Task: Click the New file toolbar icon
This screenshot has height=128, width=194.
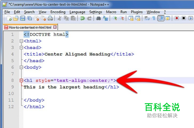Action: (x=9, y=19)
